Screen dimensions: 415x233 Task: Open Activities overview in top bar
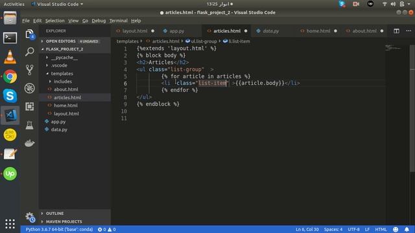pyautogui.click(x=14, y=4)
